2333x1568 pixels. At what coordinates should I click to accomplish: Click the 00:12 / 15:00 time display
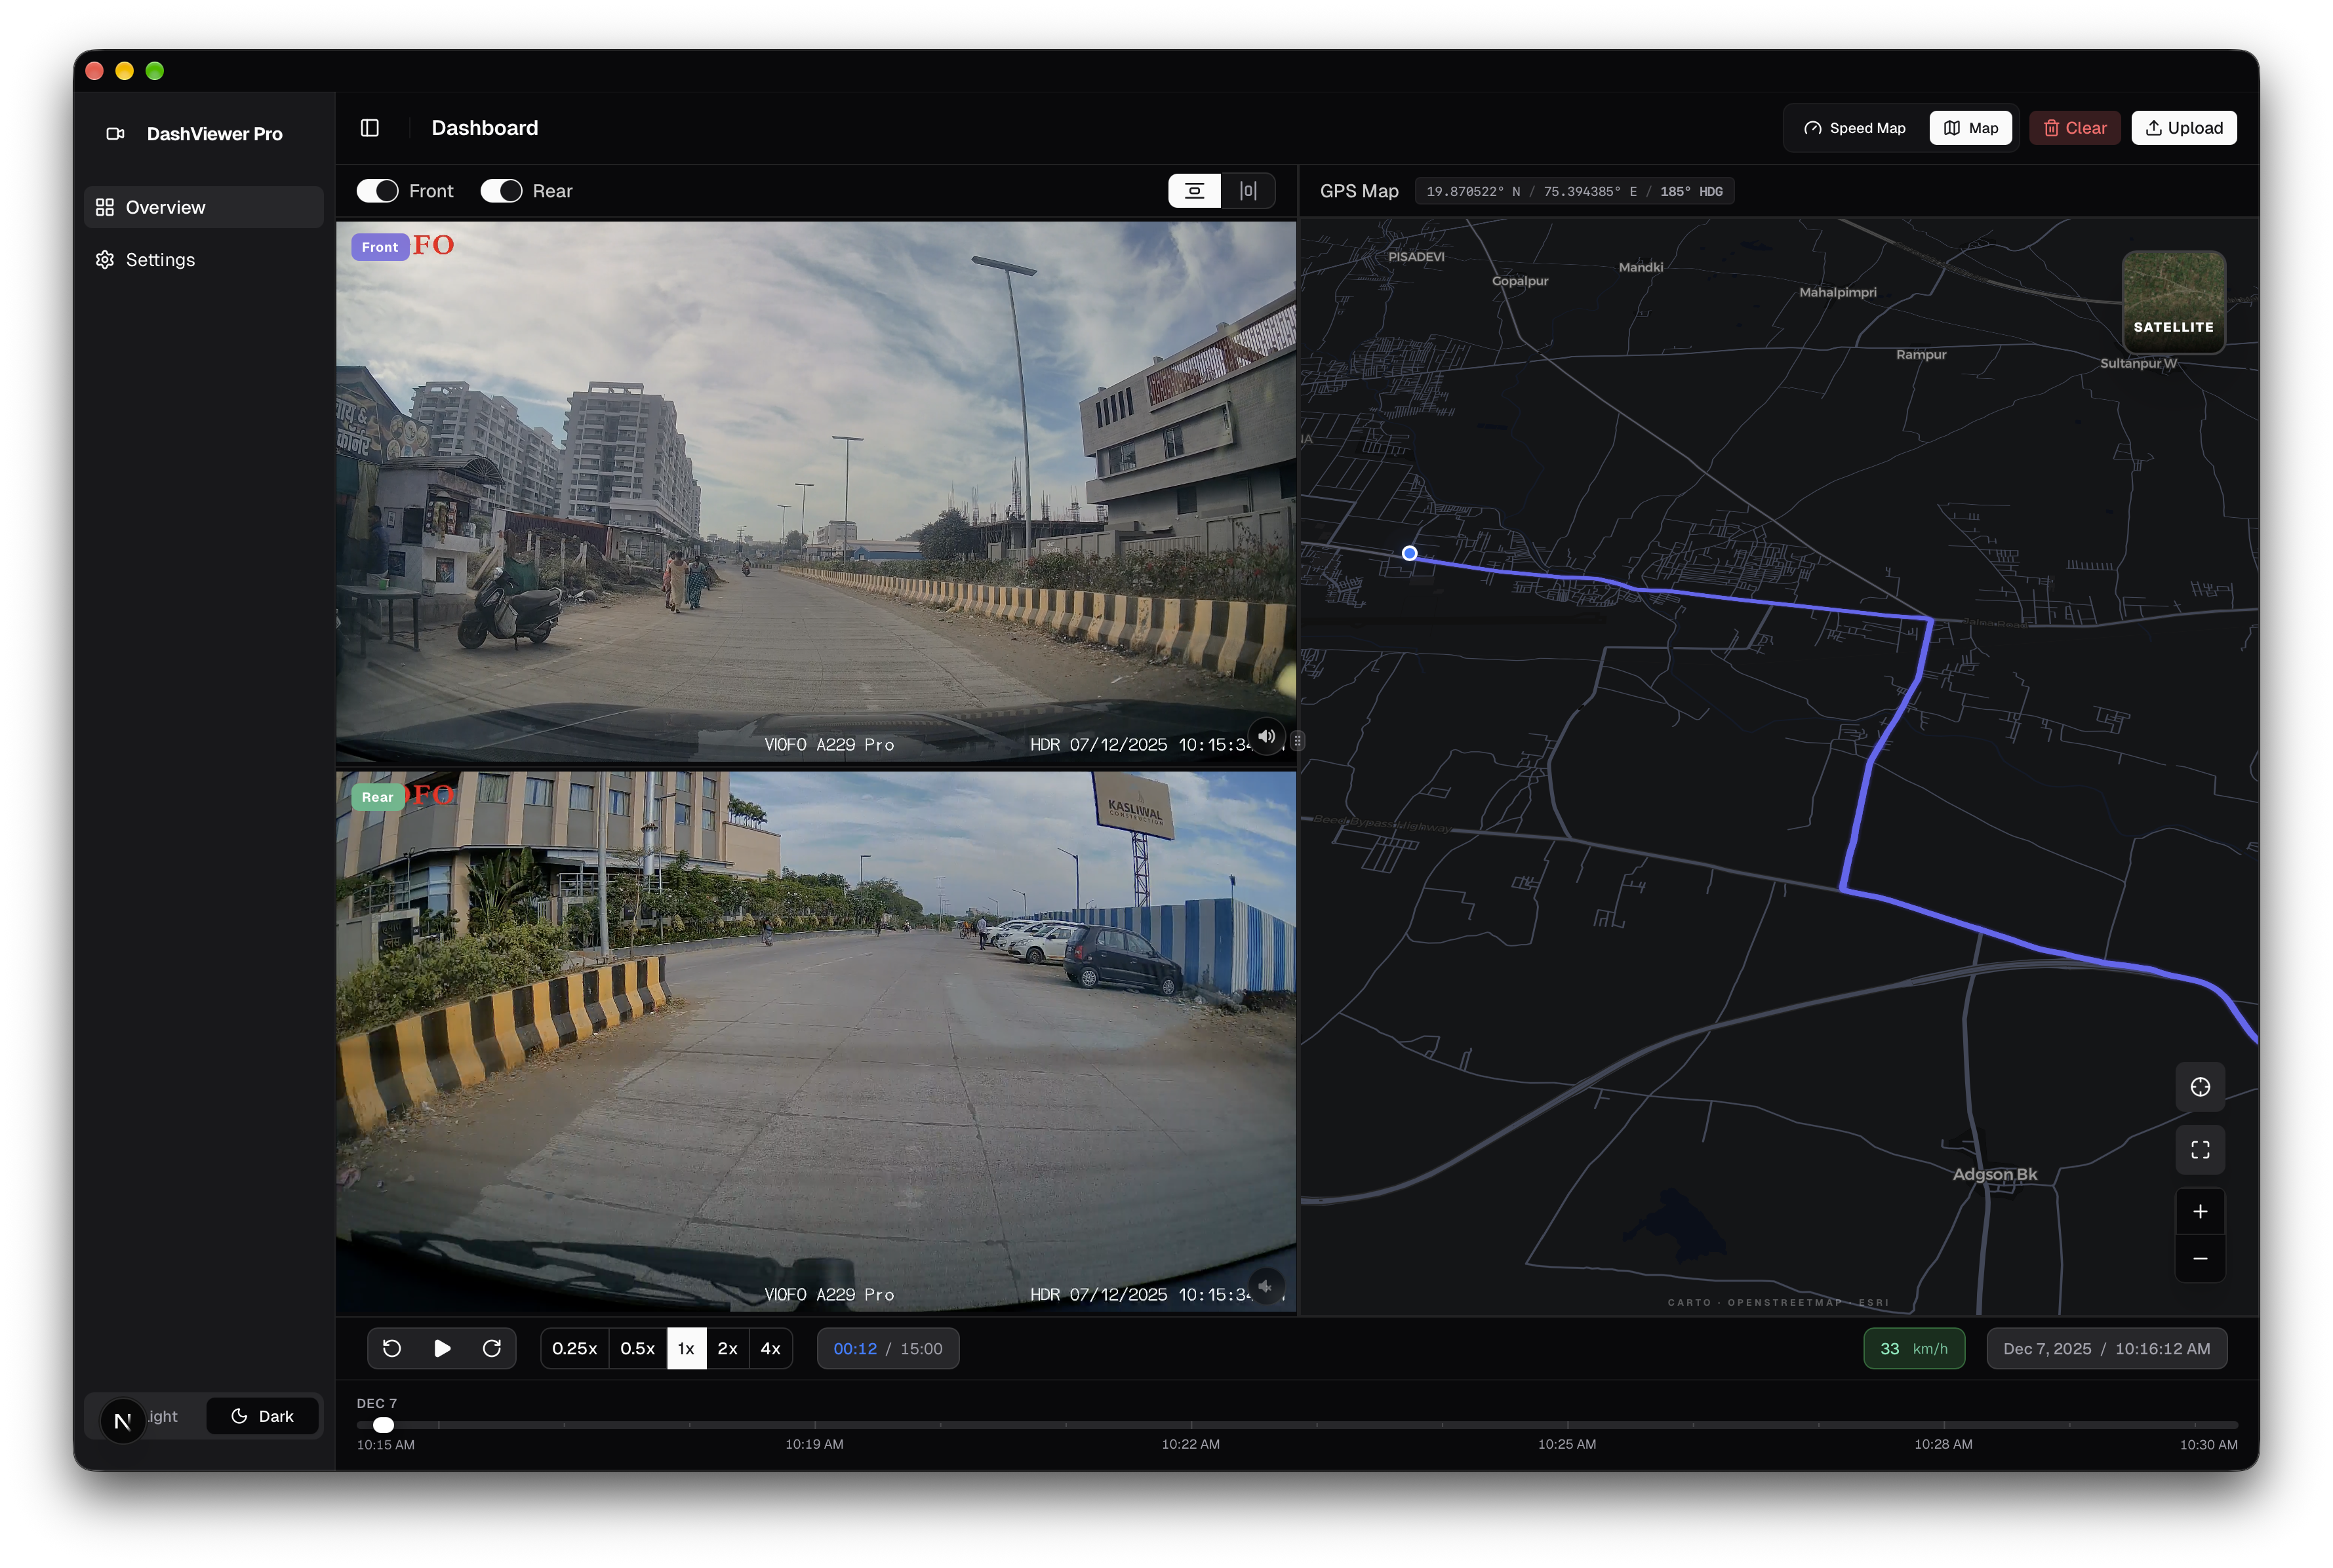point(887,1349)
